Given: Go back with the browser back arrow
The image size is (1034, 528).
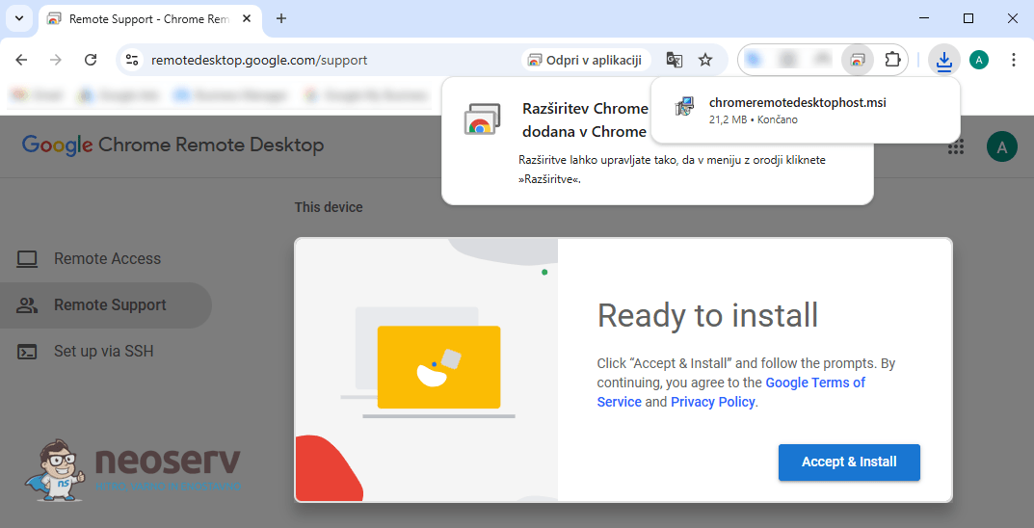Looking at the screenshot, I should click(x=22, y=60).
